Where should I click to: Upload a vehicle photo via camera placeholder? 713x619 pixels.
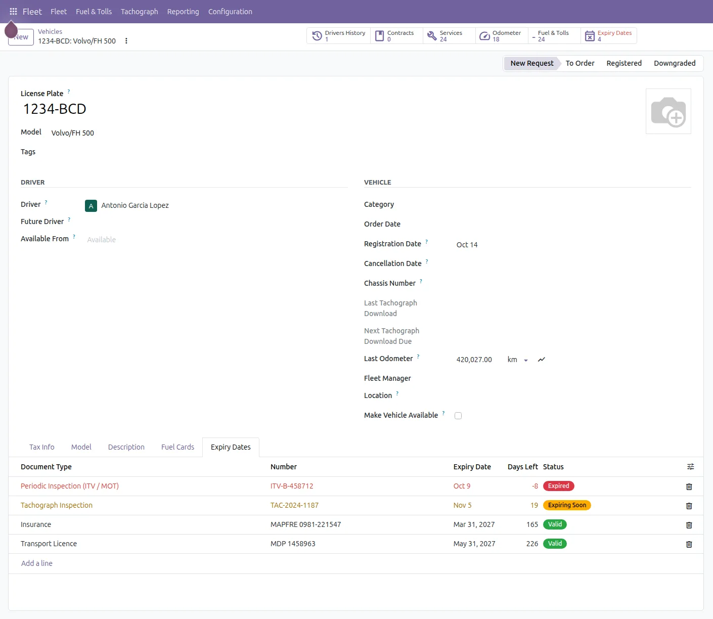(x=668, y=111)
